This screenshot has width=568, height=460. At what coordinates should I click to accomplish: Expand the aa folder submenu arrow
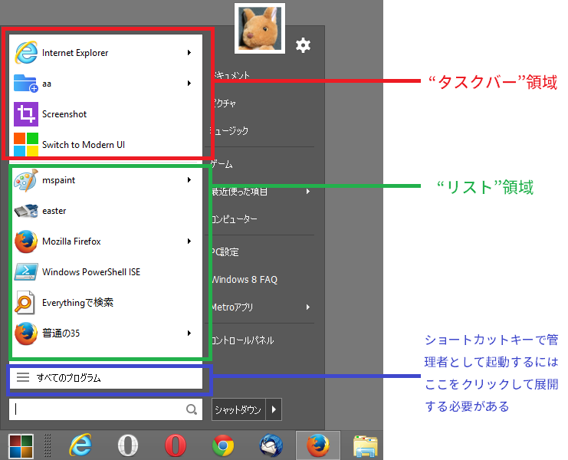[189, 84]
